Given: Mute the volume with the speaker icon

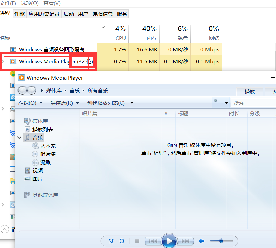Looking at the screenshot, I should [x=201, y=241].
